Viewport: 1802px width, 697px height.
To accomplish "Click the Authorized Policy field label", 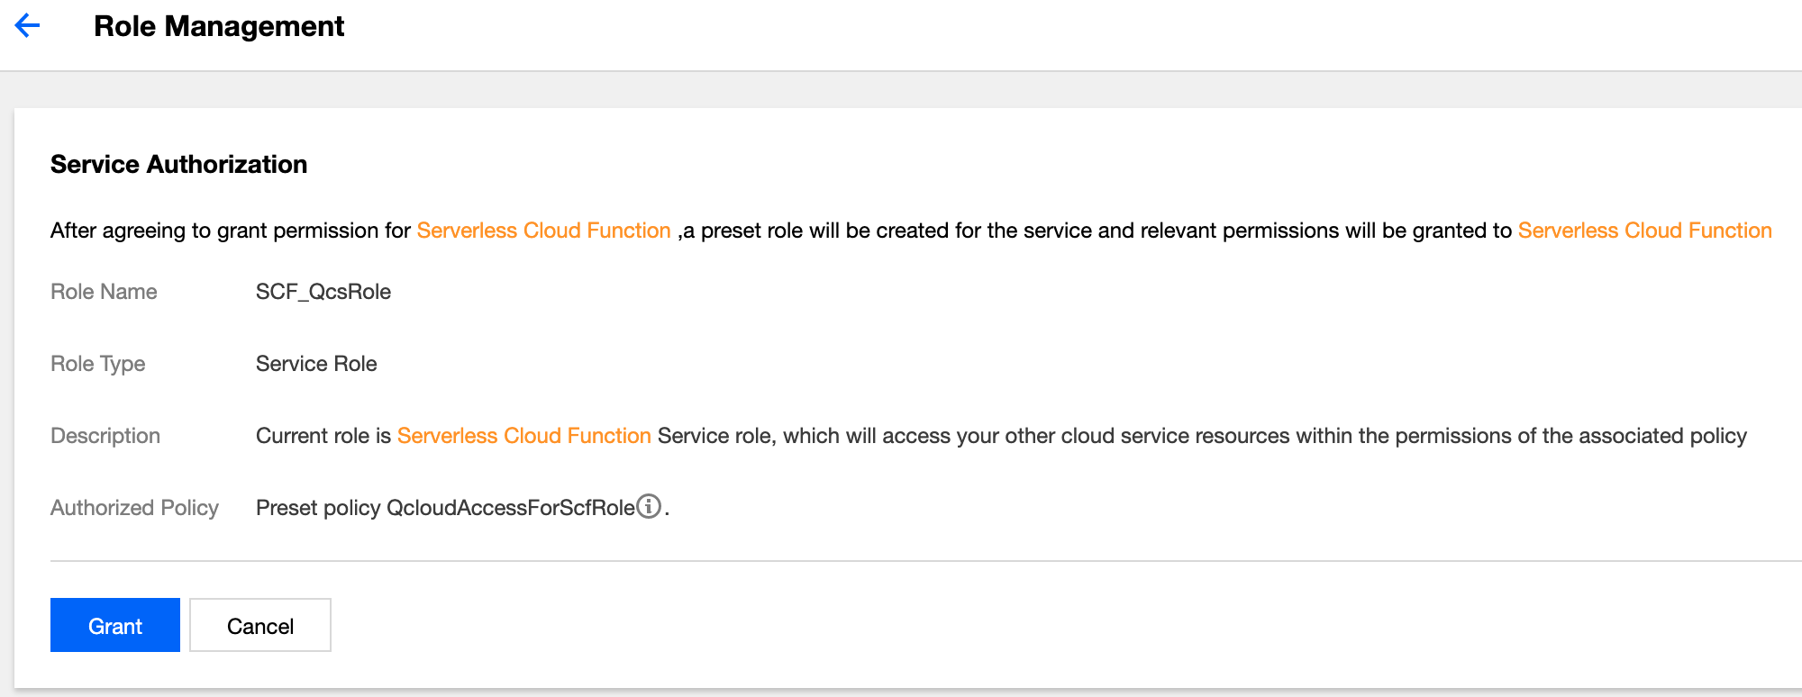I will tap(134, 508).
